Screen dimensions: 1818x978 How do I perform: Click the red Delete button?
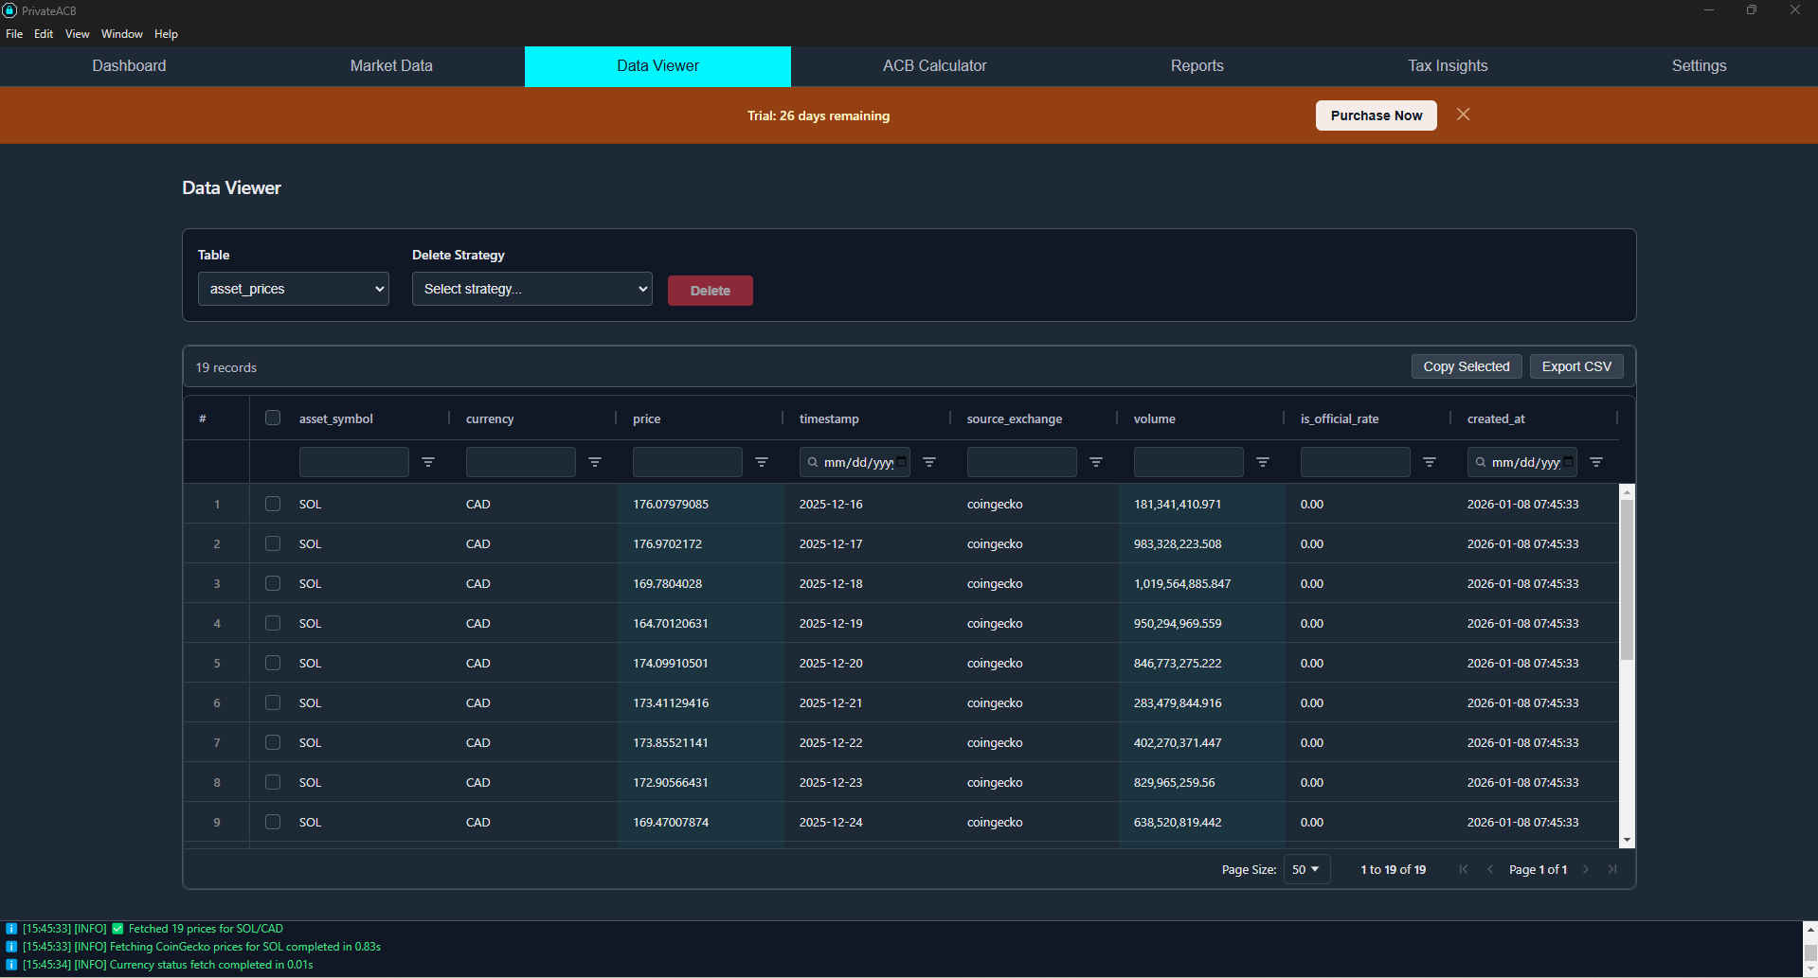pyautogui.click(x=711, y=291)
